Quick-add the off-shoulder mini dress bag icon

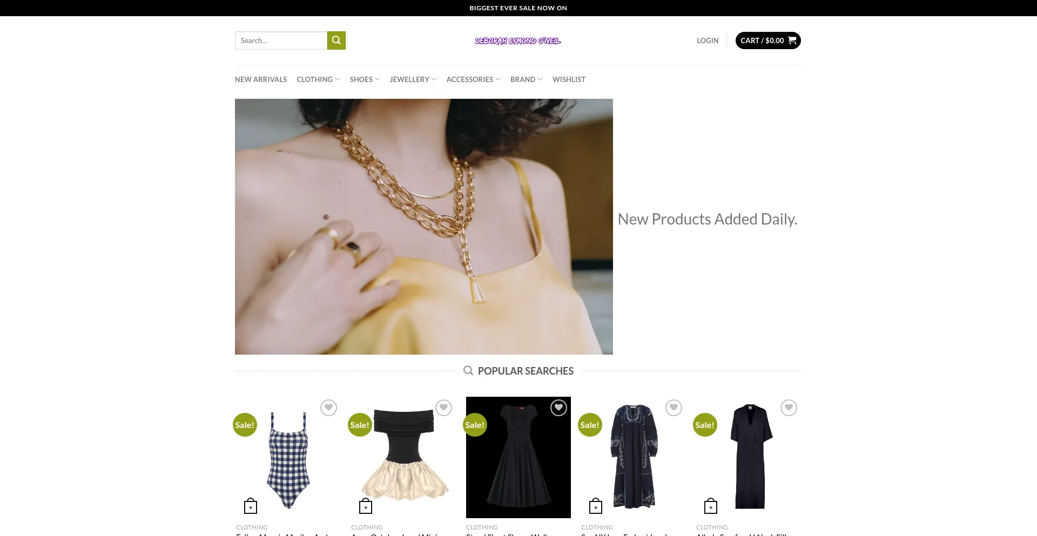click(366, 506)
